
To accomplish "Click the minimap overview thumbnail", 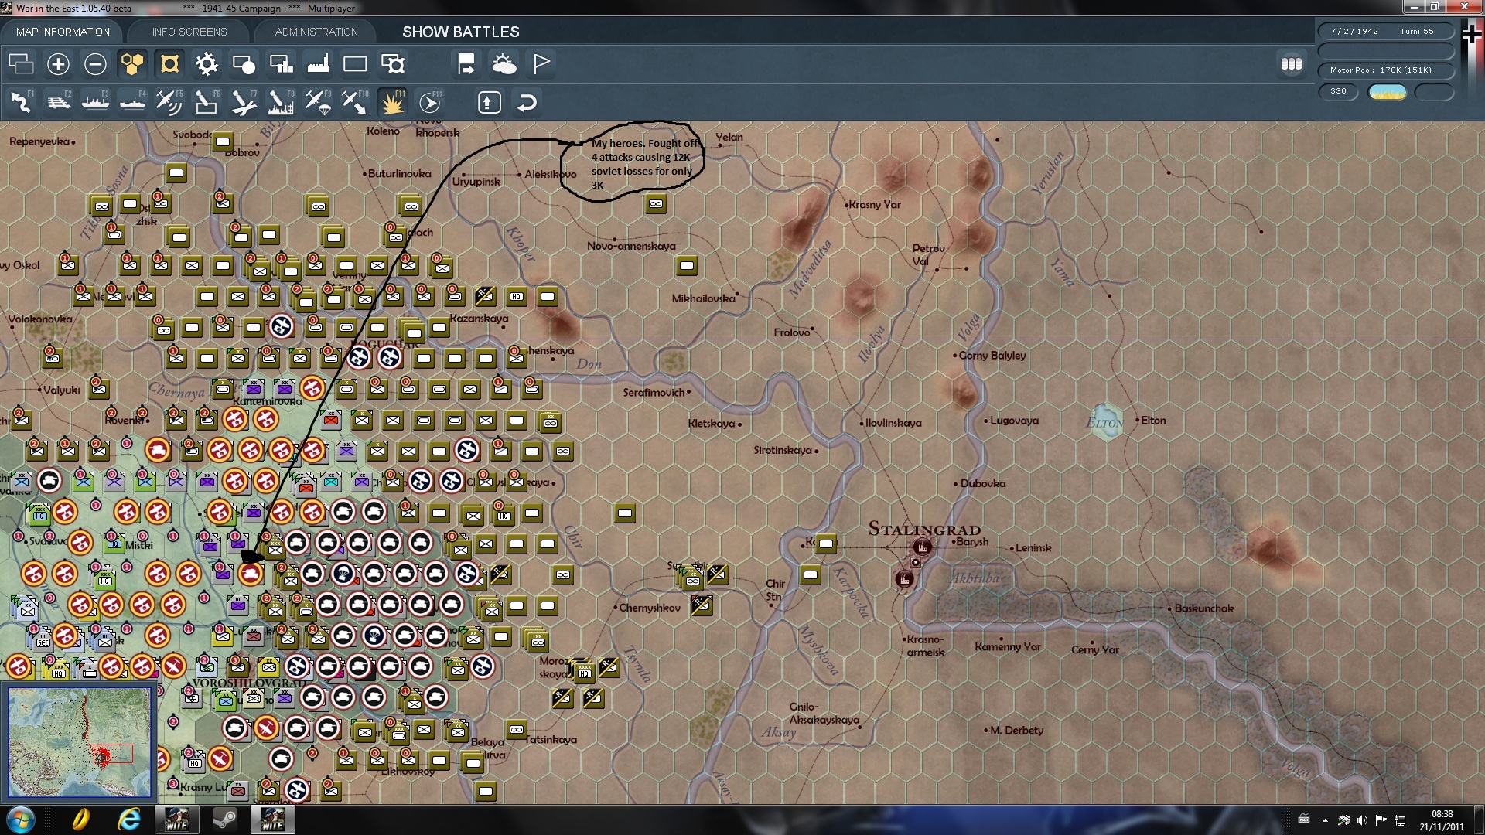I will click(x=79, y=742).
